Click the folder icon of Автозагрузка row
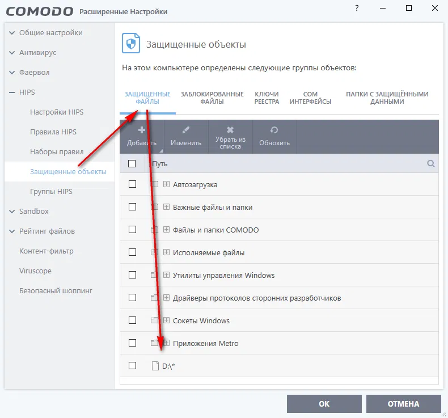 pos(155,184)
